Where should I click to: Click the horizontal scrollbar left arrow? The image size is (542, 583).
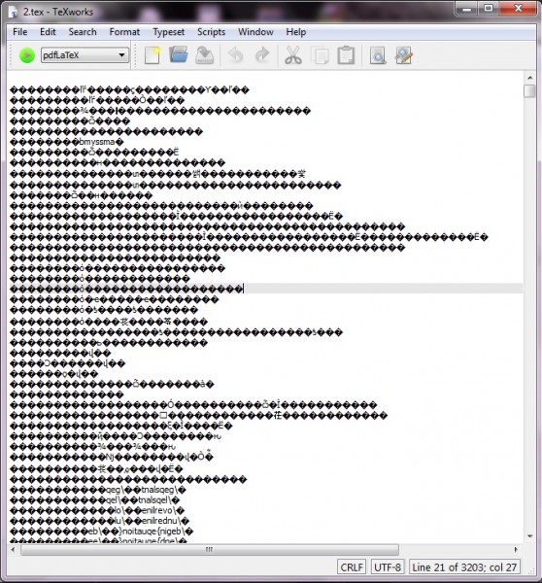tap(13, 550)
